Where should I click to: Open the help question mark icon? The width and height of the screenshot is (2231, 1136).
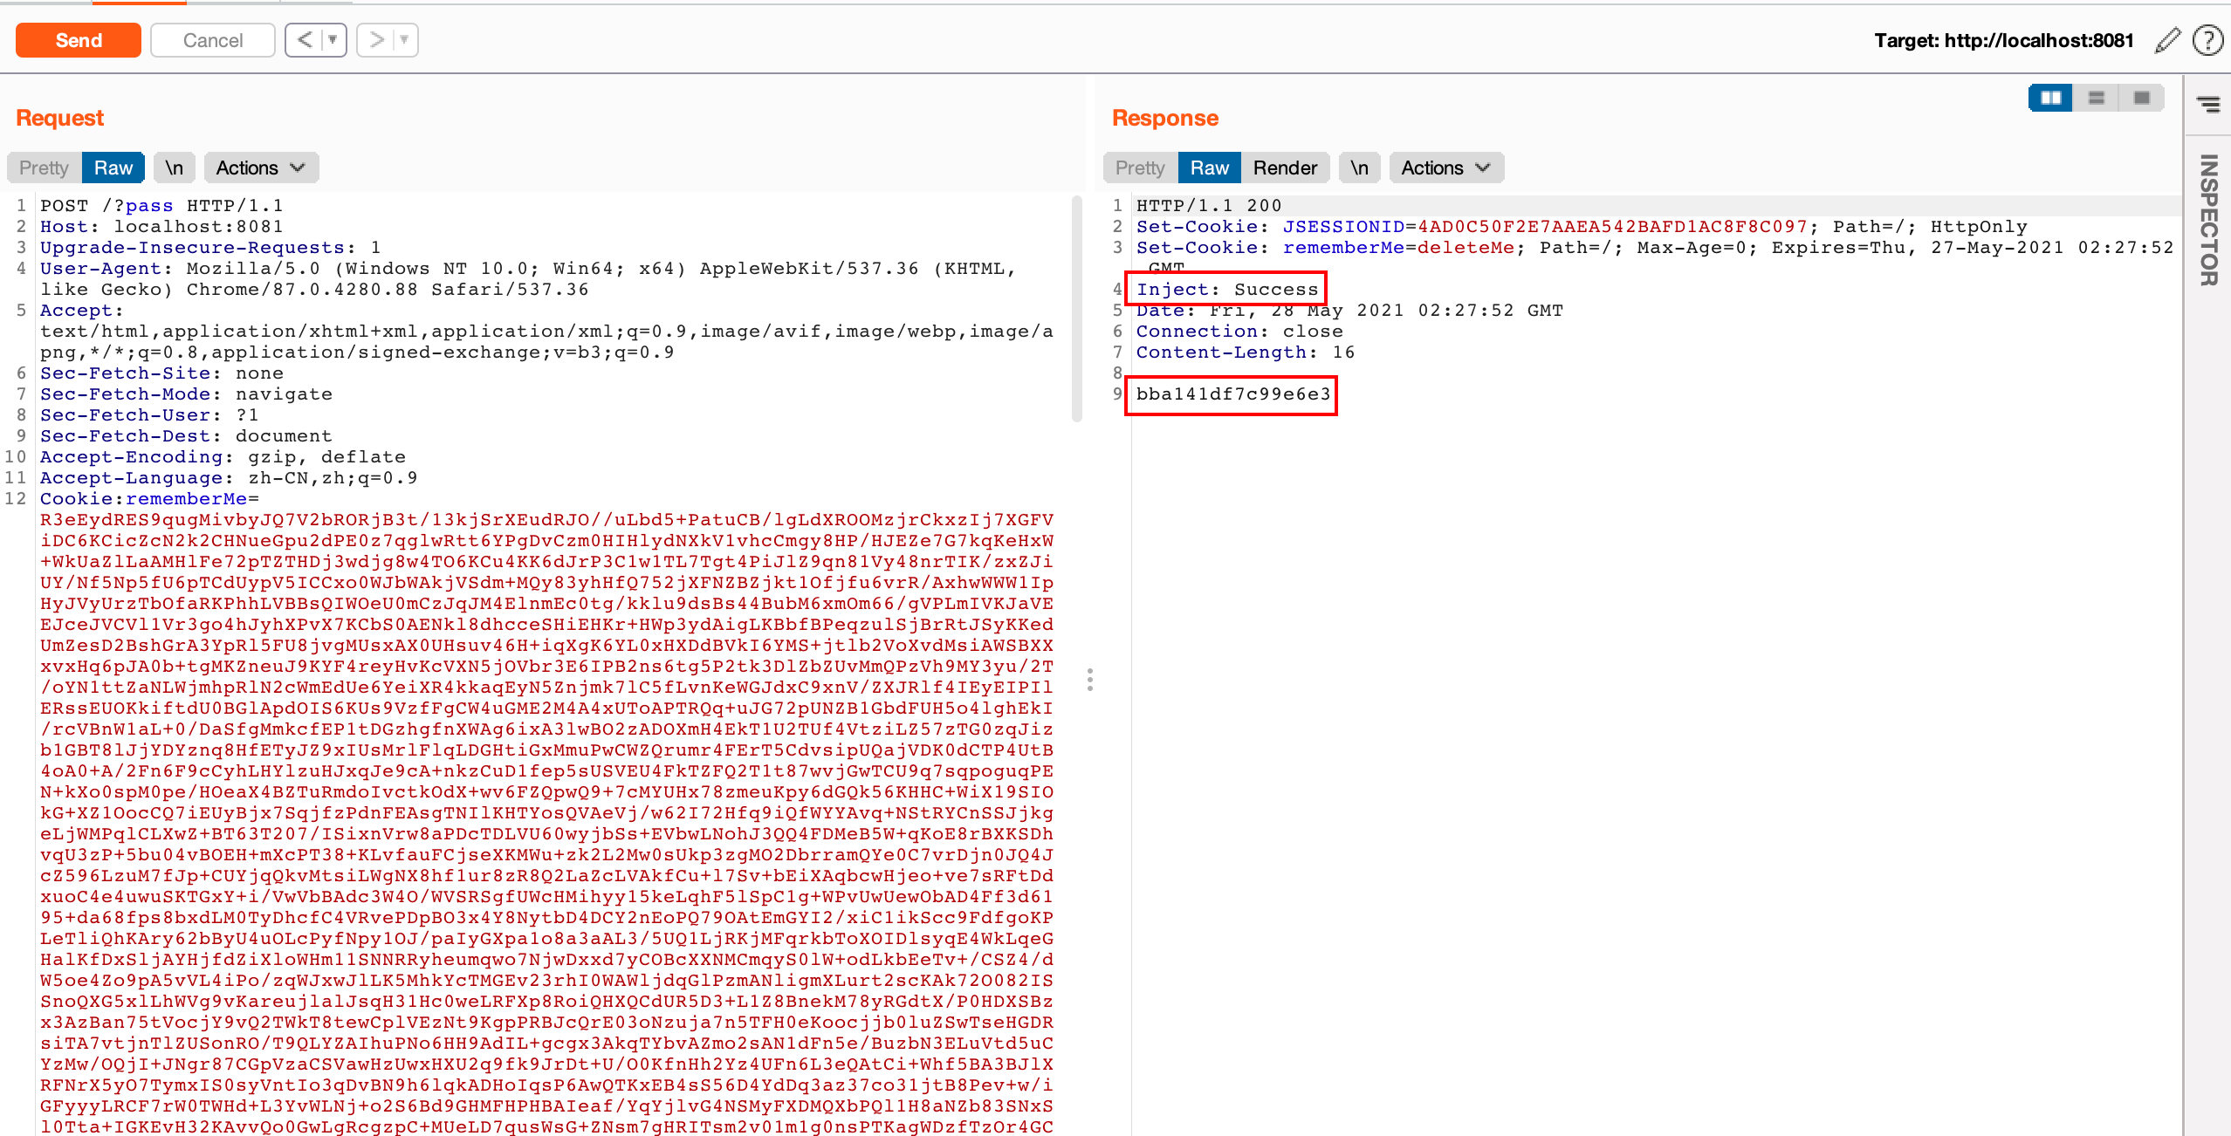click(2207, 40)
